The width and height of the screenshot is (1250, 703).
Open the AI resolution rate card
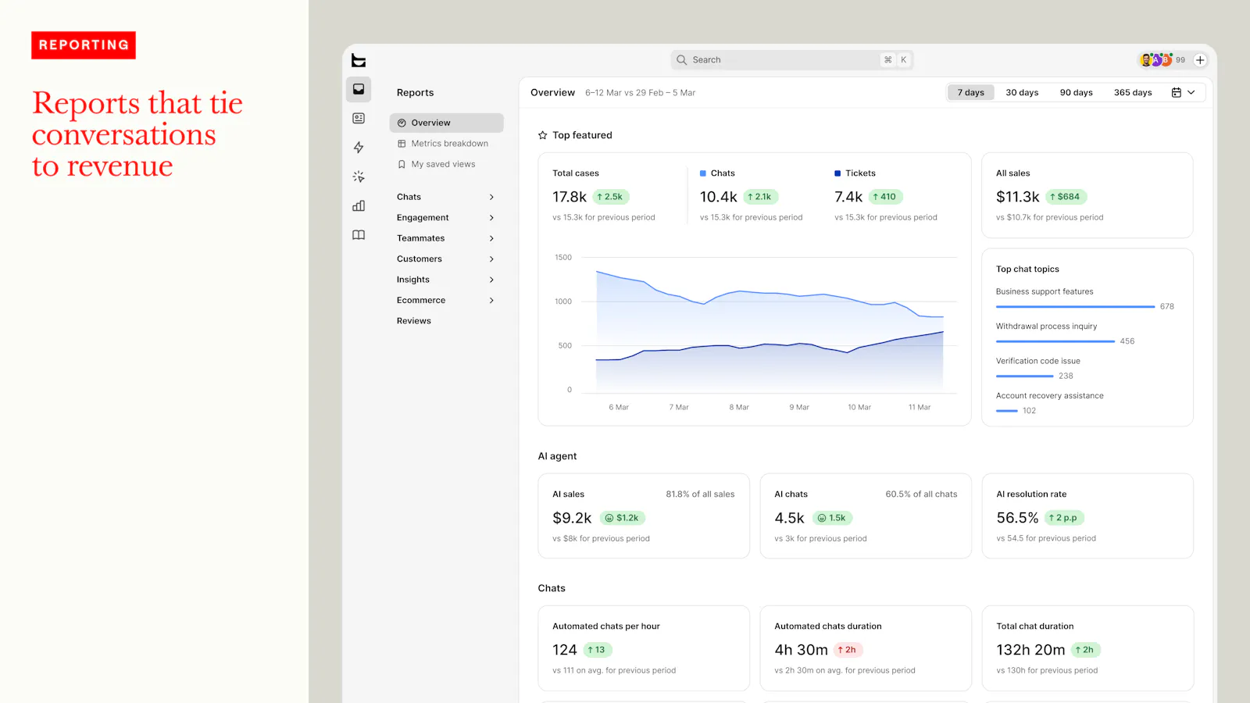(1087, 516)
